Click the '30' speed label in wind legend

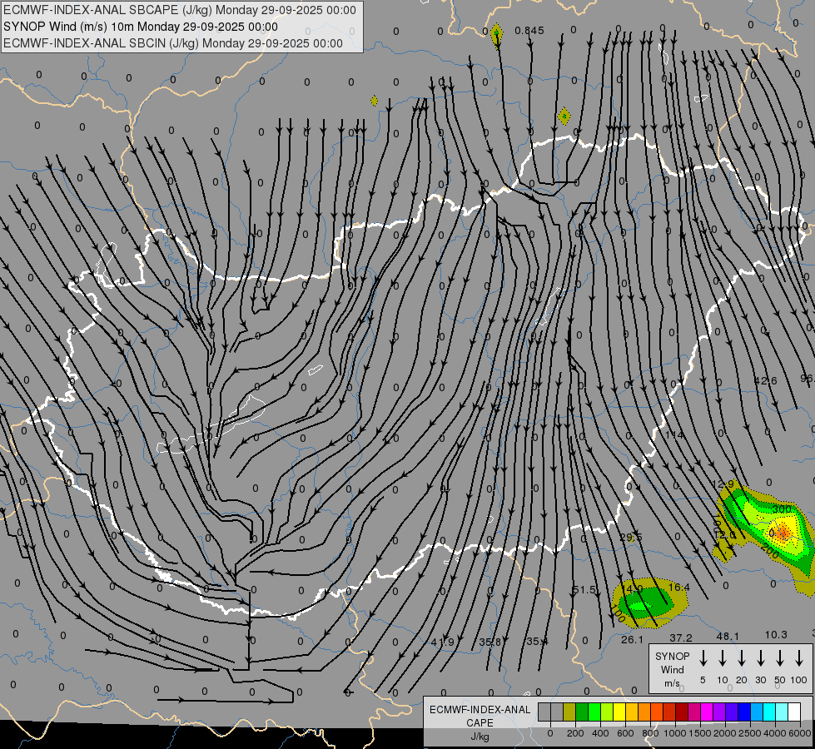pos(760,680)
